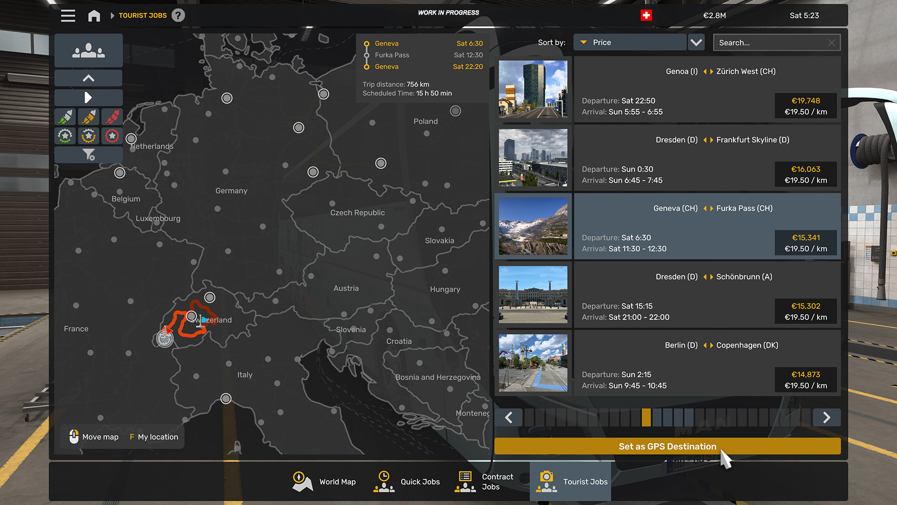Click the Swiss flag country icon
897x505 pixels.
[646, 15]
